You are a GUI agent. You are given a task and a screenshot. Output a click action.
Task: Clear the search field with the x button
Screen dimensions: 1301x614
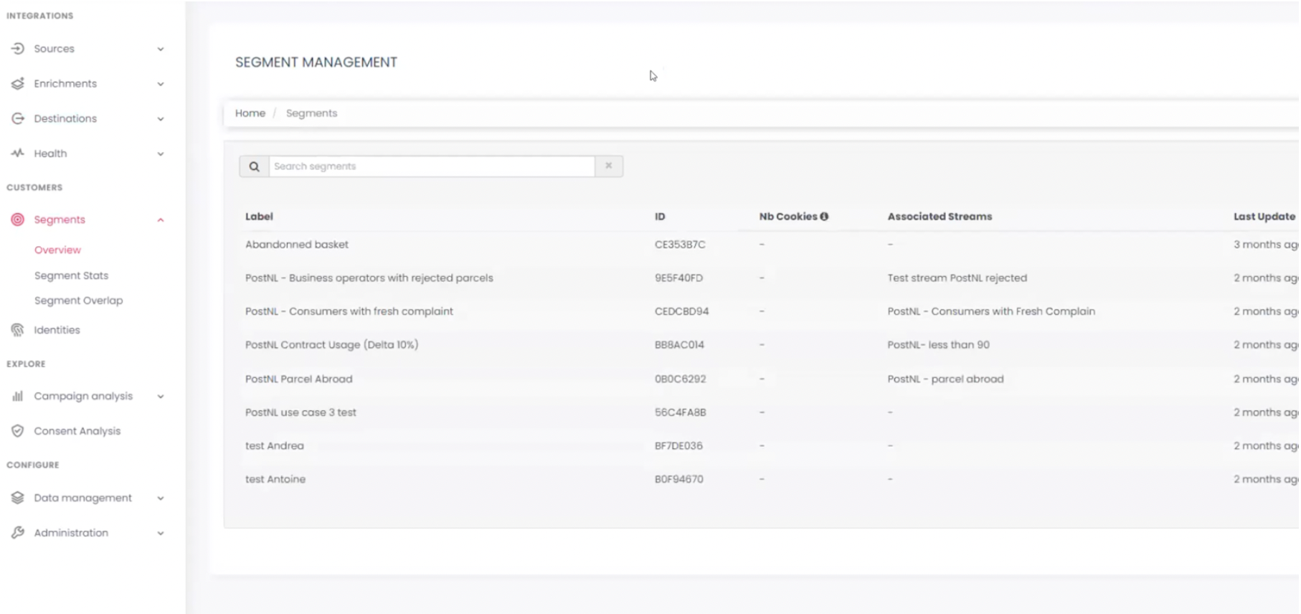[609, 166]
